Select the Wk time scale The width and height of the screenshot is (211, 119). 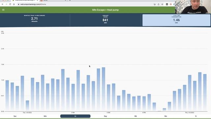click(136, 116)
